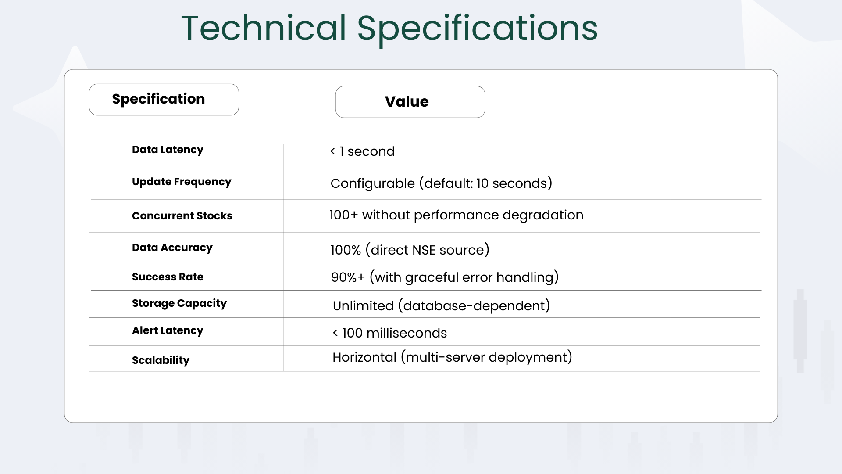Select the "100% (direct NSE source)" value

click(x=410, y=250)
